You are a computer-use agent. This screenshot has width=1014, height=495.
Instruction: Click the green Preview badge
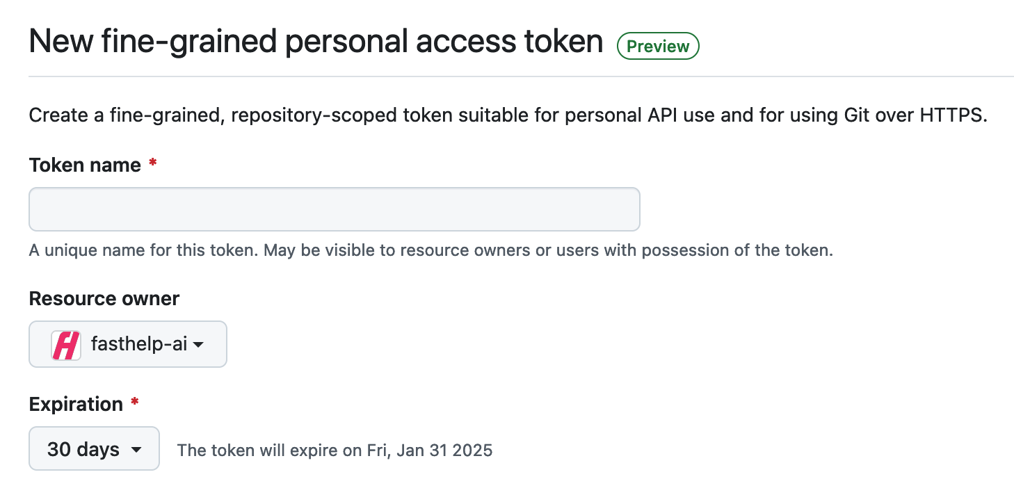pyautogui.click(x=658, y=47)
